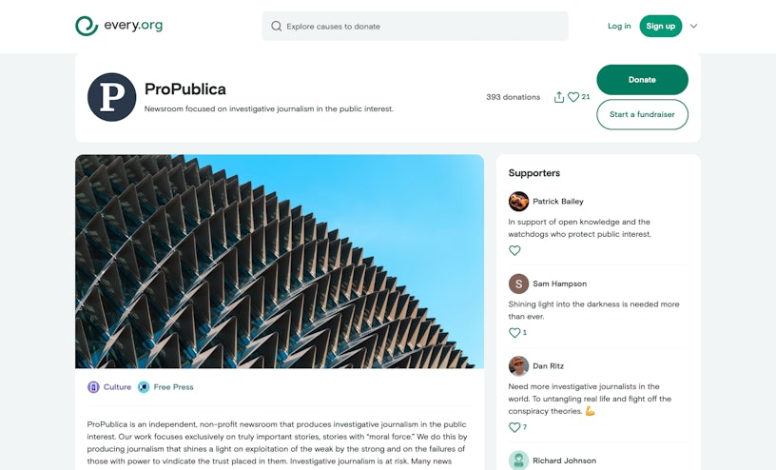The width and height of the screenshot is (776, 470).
Task: Like Dan Ritz's comment
Action: pyautogui.click(x=514, y=427)
